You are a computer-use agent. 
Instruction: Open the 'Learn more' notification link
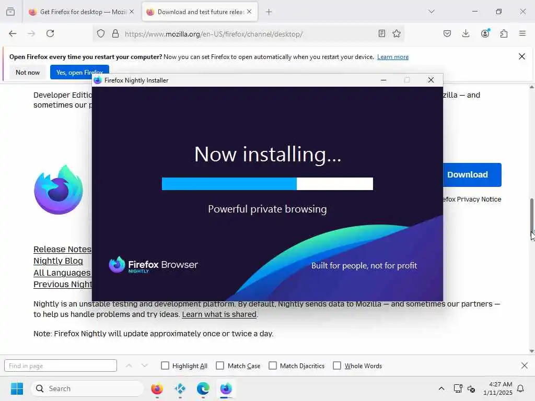coord(393,57)
